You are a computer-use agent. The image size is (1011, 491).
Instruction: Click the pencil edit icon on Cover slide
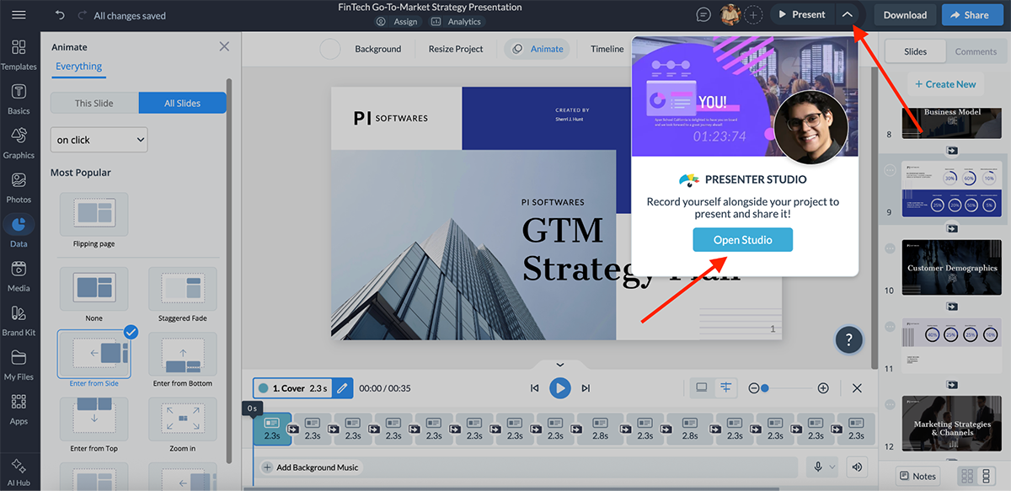point(342,387)
